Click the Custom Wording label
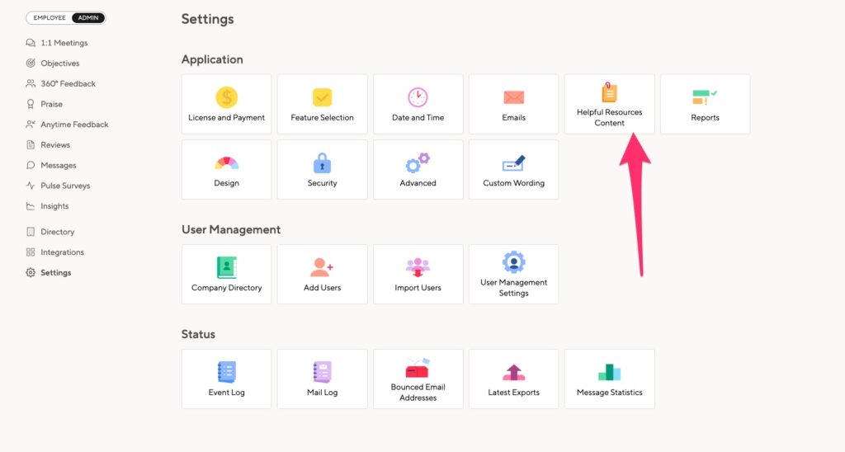This screenshot has width=845, height=452. [513, 183]
